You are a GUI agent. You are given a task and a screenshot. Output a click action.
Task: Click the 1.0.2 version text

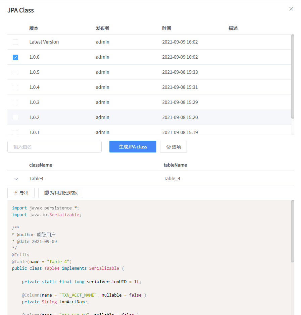[35, 117]
